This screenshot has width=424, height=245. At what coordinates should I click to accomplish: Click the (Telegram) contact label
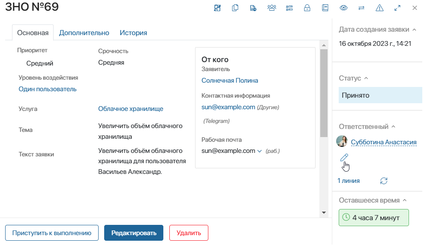pos(217,121)
